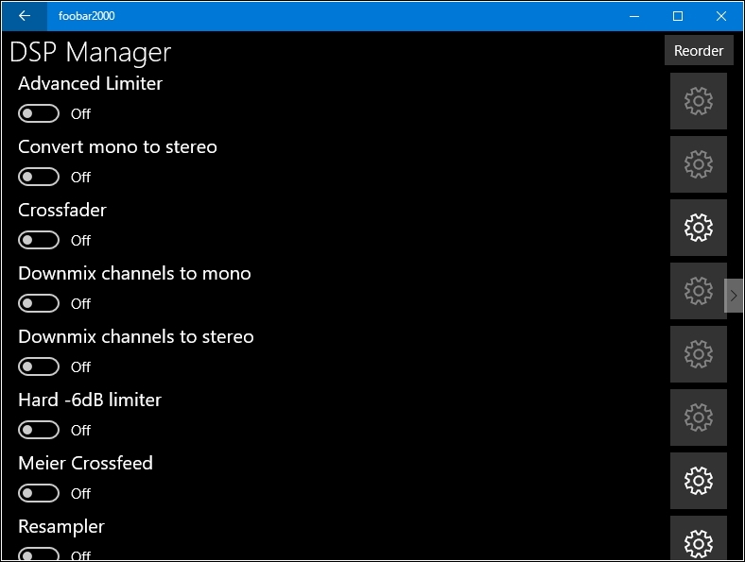Go back using the title bar arrow
The image size is (745, 562).
tap(25, 16)
